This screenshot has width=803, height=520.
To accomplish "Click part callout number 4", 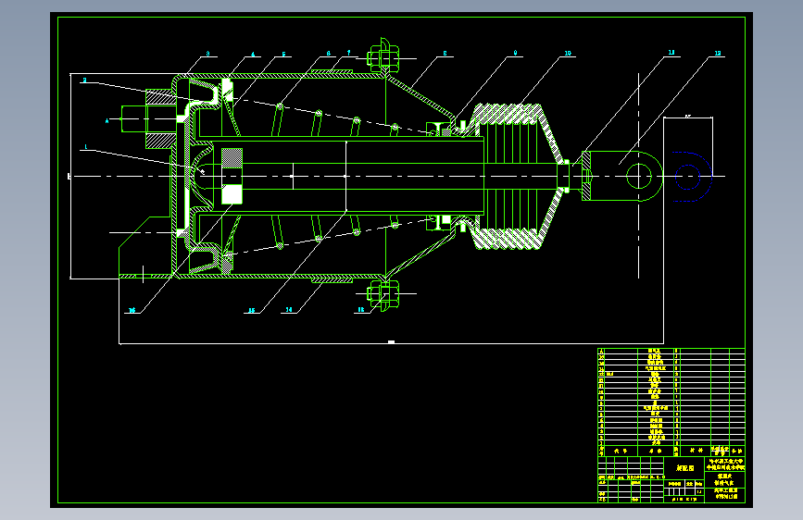I will coord(253,55).
